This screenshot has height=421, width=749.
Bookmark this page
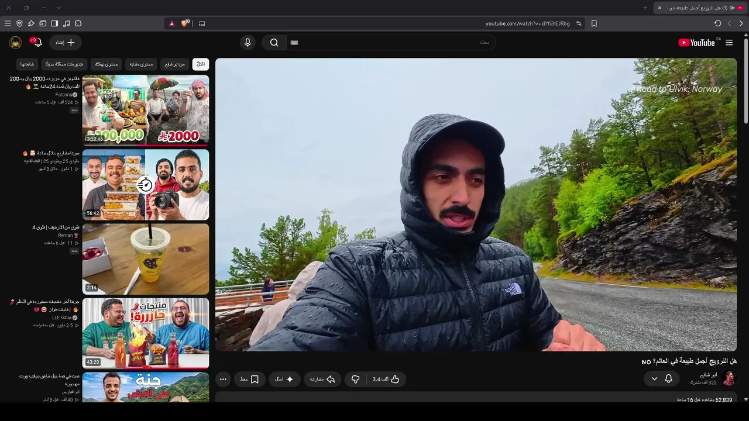[594, 23]
